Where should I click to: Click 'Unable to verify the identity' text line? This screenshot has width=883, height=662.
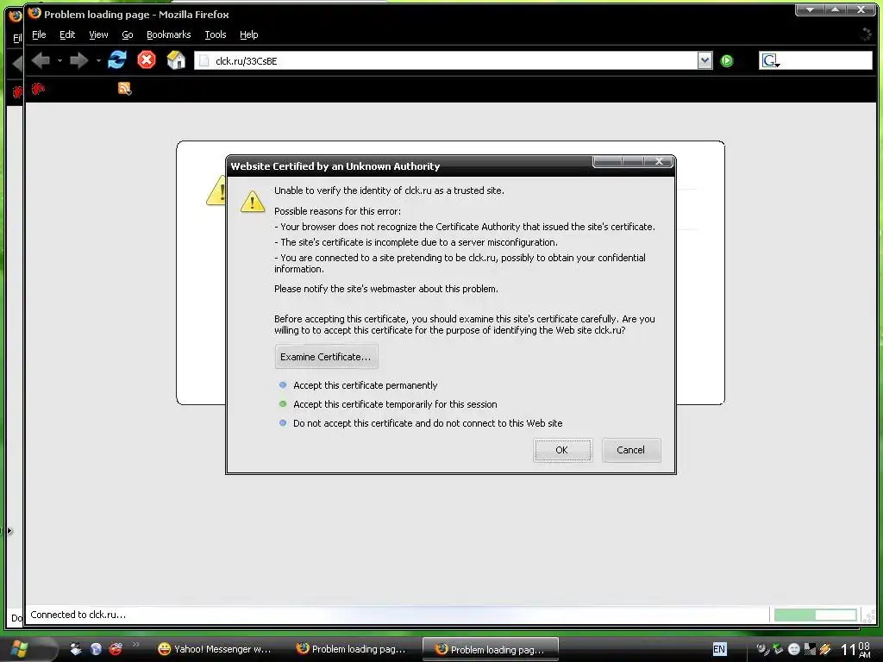coord(389,190)
